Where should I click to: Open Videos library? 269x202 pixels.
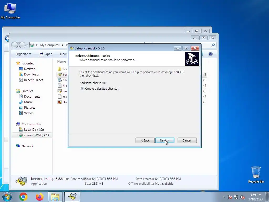29,113
